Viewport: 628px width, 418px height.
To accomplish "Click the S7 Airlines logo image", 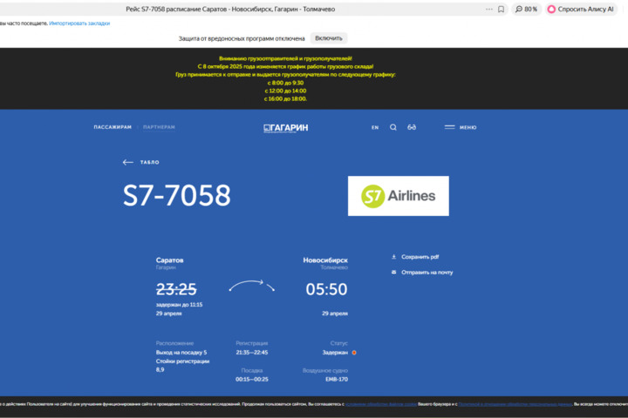I will point(398,196).
